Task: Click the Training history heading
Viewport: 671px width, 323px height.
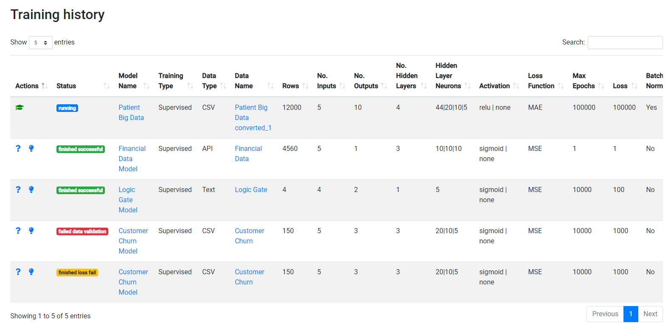Action: point(57,14)
